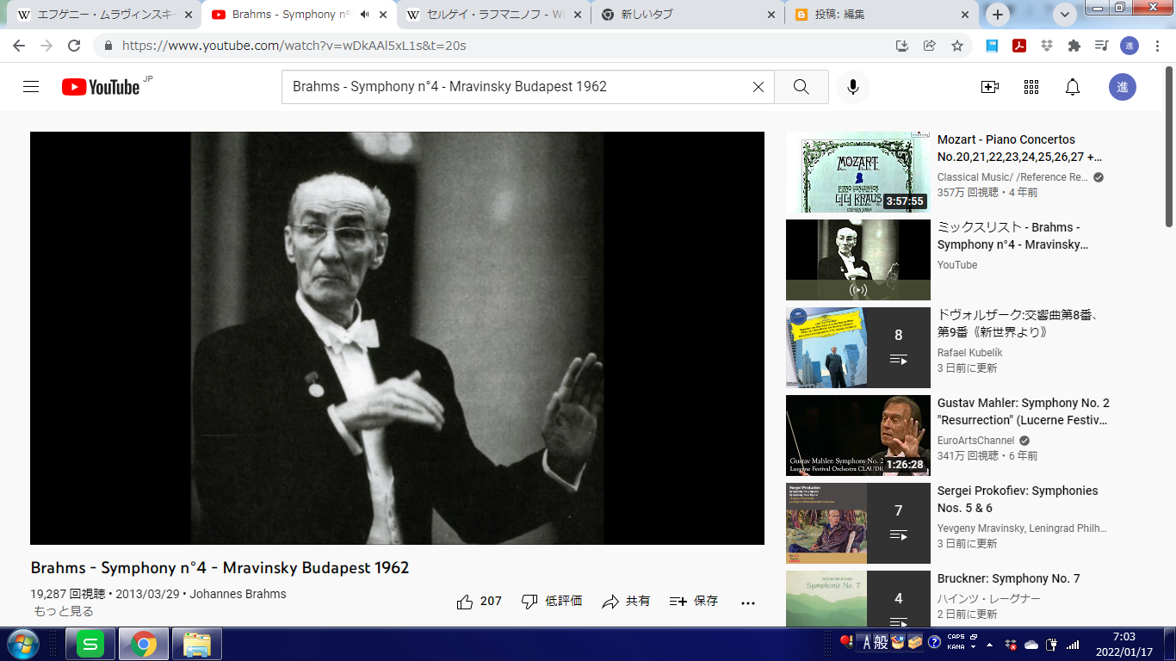Go to the YouTube home logo

click(101, 87)
